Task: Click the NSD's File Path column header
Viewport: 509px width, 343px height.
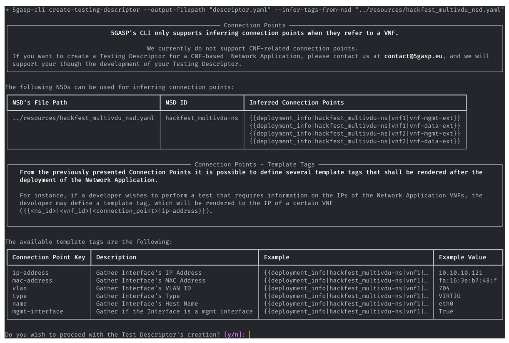Action: pos(40,102)
